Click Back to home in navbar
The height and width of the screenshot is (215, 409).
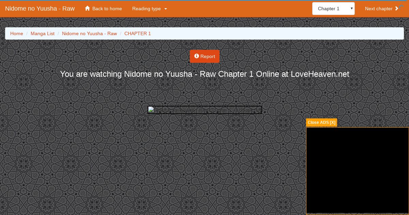(x=103, y=9)
